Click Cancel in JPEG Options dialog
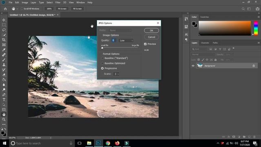Screen dimensions: 261x147 click(151, 37)
